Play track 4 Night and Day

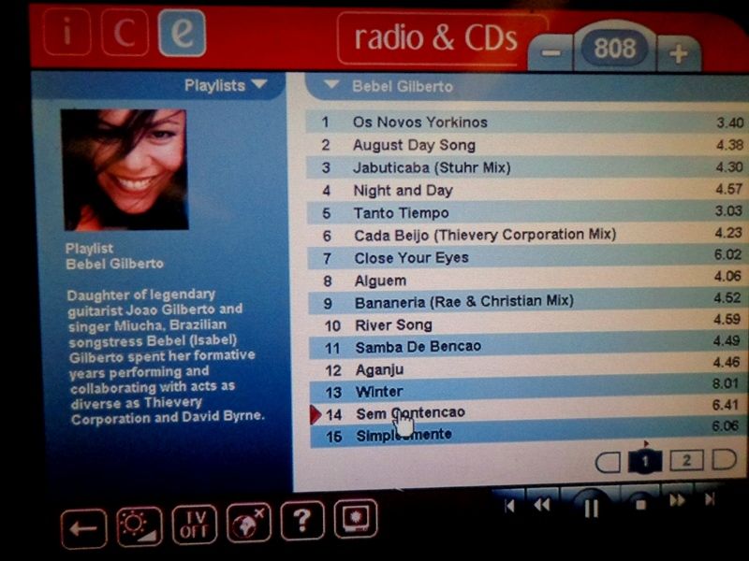point(525,190)
